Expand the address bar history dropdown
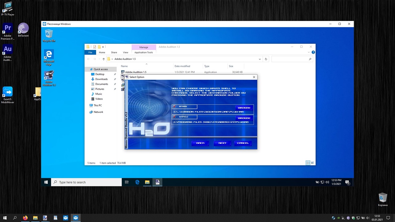The image size is (395, 222). (x=260, y=59)
